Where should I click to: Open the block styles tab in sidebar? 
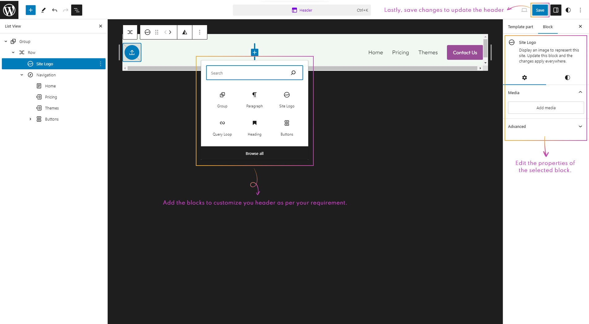(x=567, y=78)
